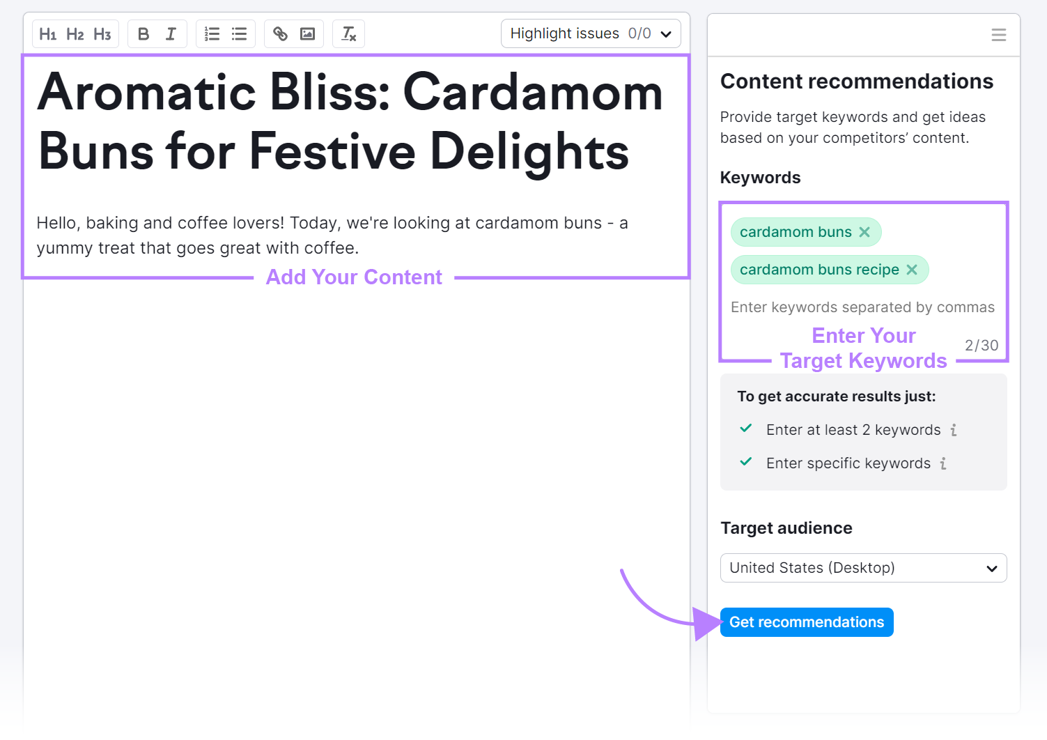
Task: Insert a bulleted list
Action: click(239, 33)
